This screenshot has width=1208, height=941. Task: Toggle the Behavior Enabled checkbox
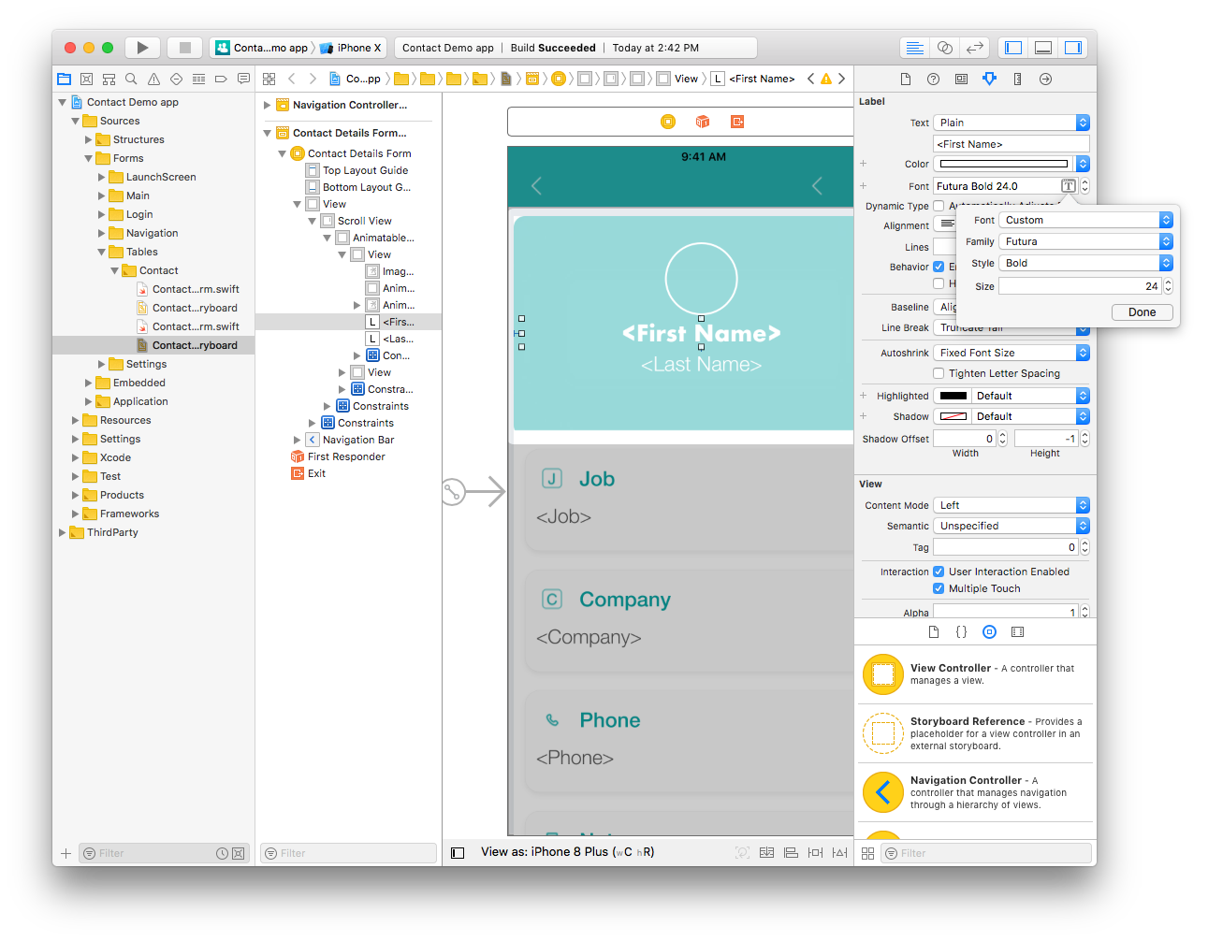[939, 267]
